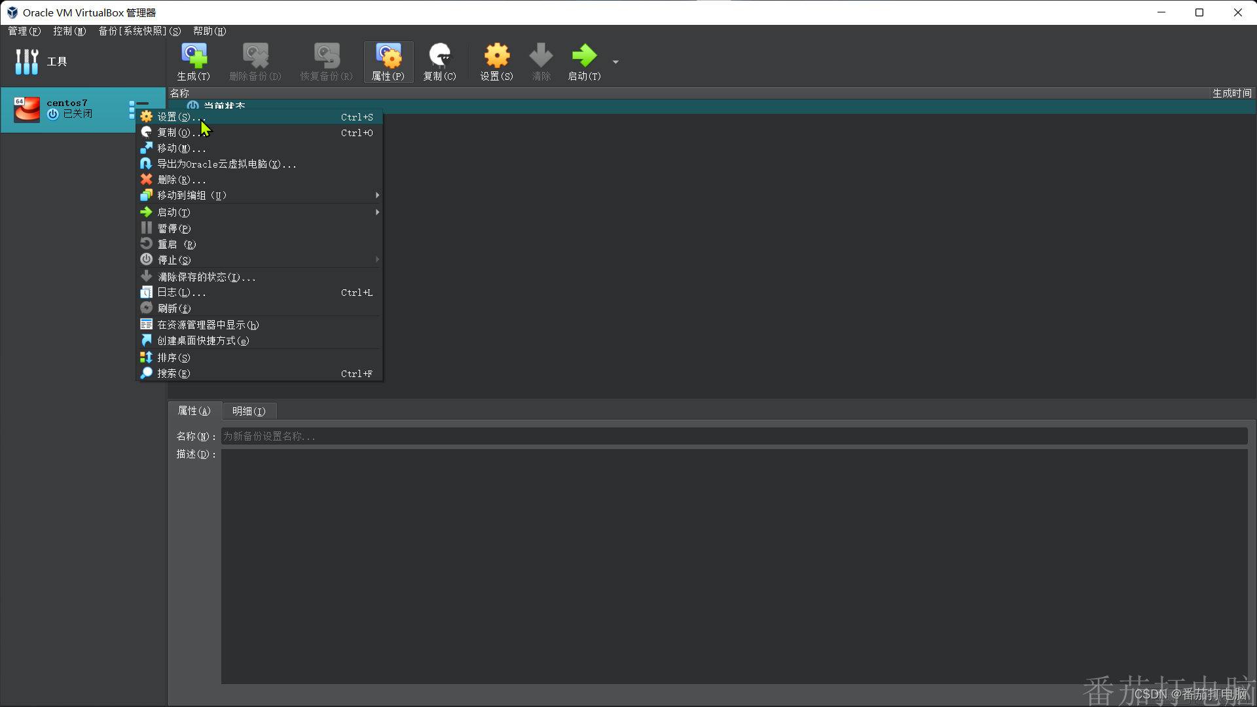Expand the 启动(T) submenu entry
Viewport: 1257px width, 707px height.
pos(259,213)
